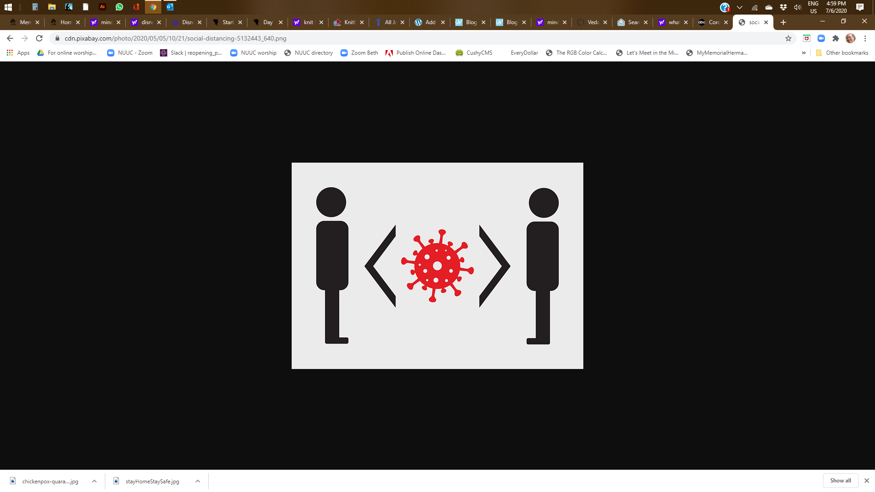Image resolution: width=875 pixels, height=492 pixels.
Task: Expand stayHomeStaySafe.jpg download options arrow
Action: click(x=198, y=481)
